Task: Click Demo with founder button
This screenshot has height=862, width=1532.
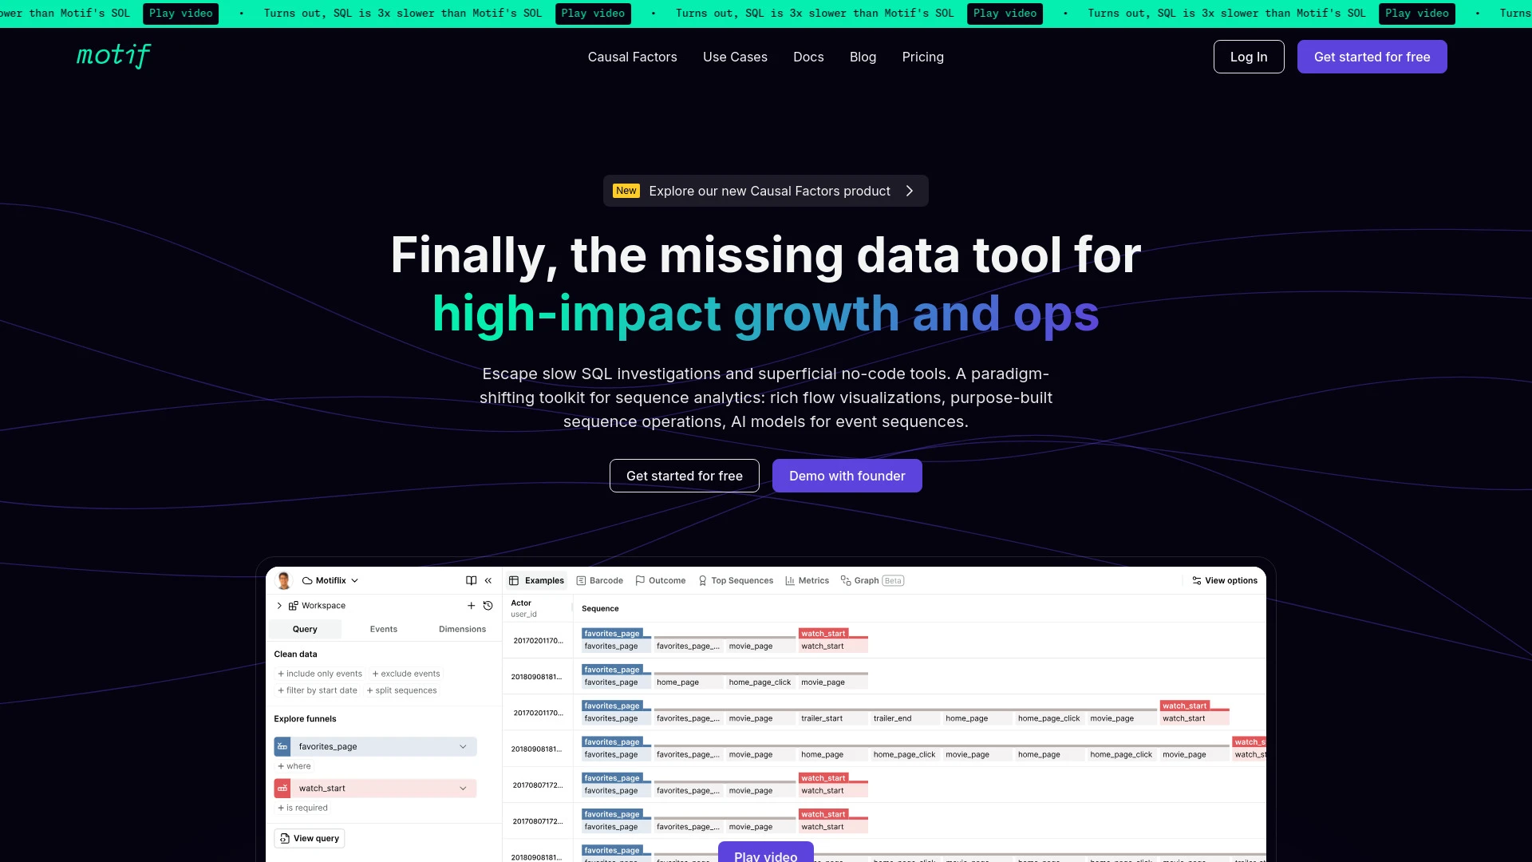Action: pyautogui.click(x=847, y=476)
